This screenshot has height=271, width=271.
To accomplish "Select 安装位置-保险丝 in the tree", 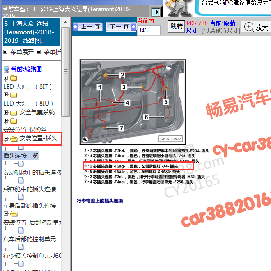I will tap(25, 129).
